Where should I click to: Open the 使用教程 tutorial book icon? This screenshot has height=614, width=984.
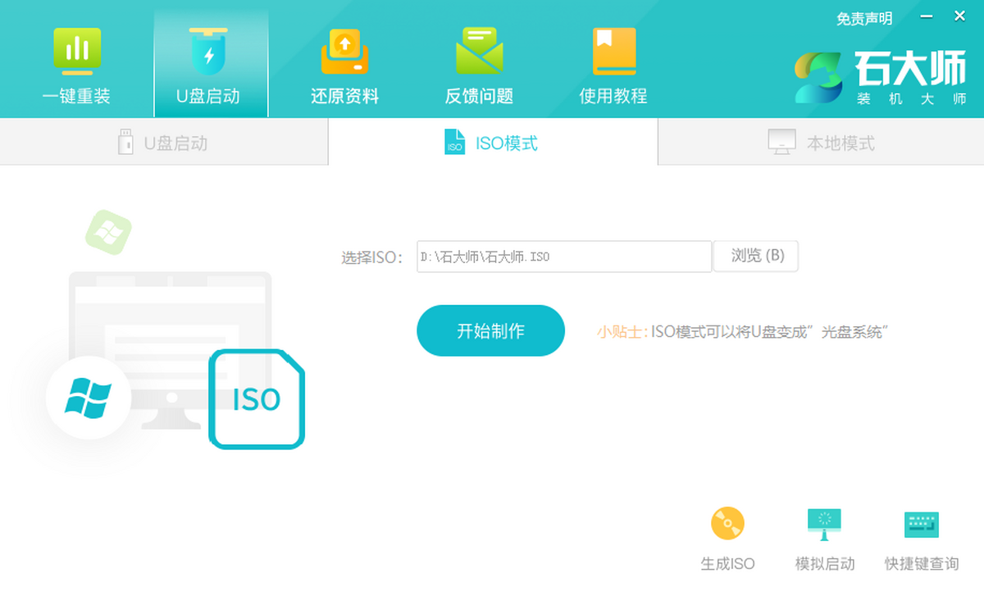click(x=614, y=51)
